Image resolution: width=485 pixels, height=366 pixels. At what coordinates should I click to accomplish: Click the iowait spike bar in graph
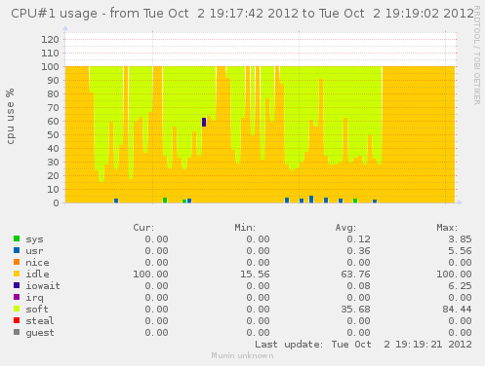204,122
